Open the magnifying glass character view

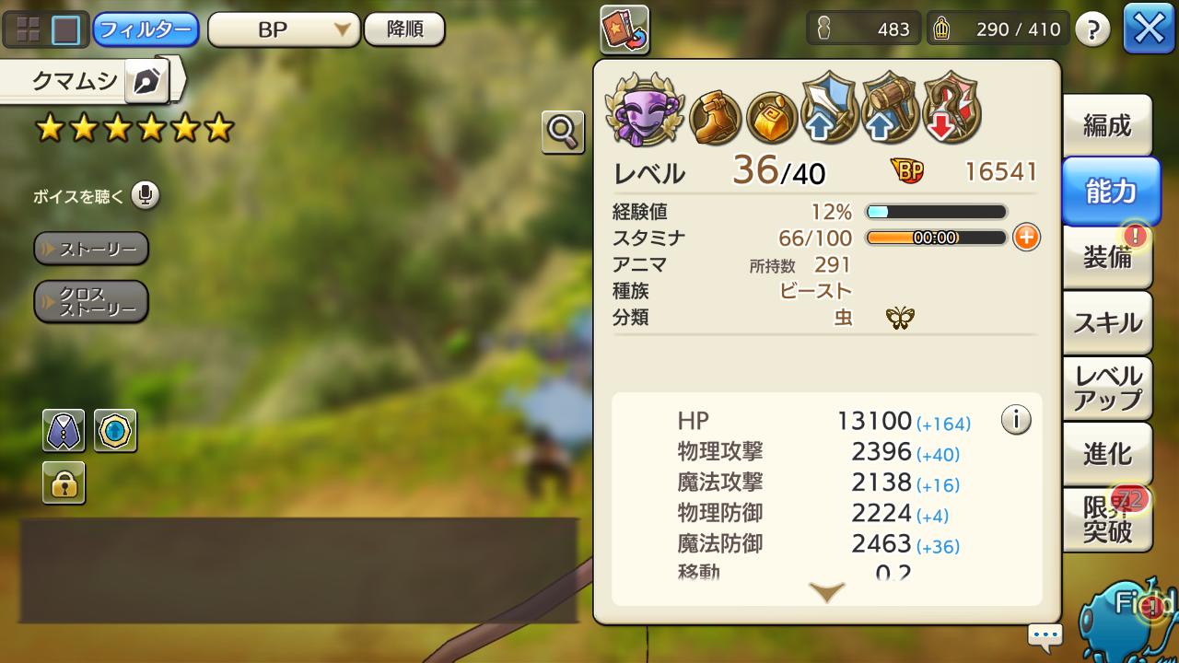563,133
